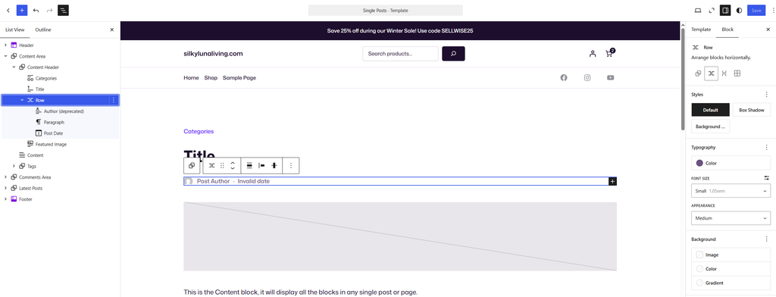Open the desktop preview view icon

(698, 11)
